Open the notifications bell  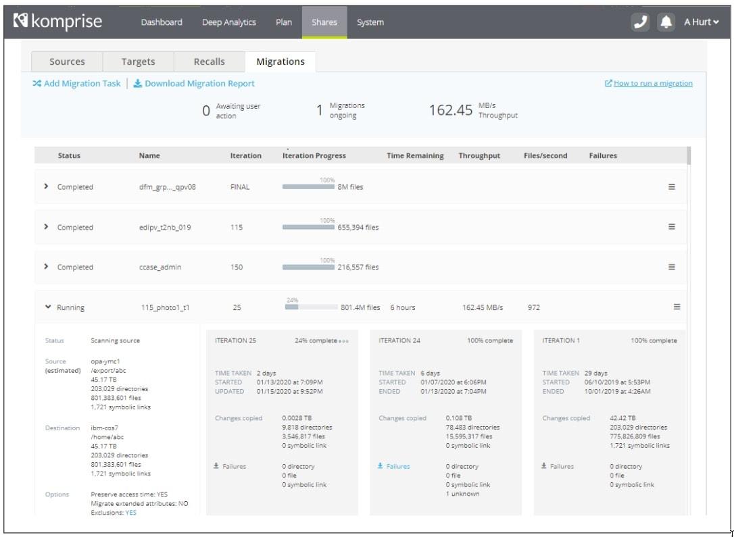pos(666,22)
